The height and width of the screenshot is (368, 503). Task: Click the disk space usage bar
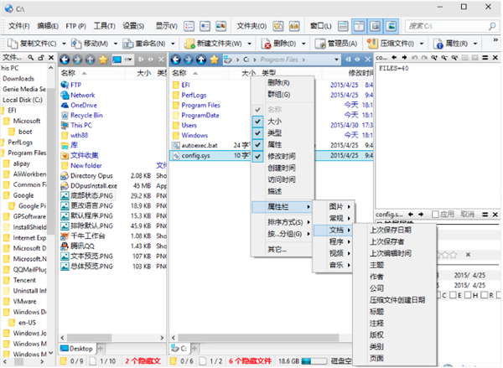click(318, 360)
